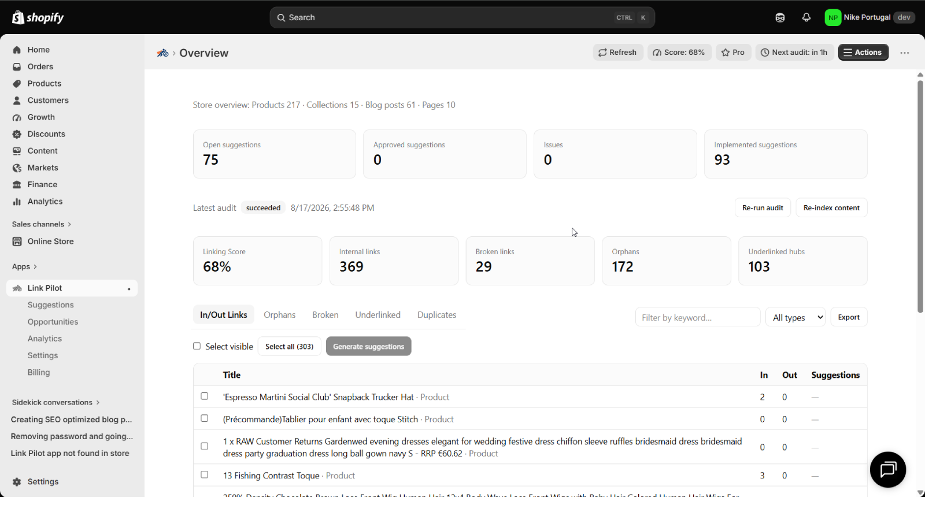Open the more options ellipsis menu
Image resolution: width=925 pixels, height=520 pixels.
tap(905, 53)
